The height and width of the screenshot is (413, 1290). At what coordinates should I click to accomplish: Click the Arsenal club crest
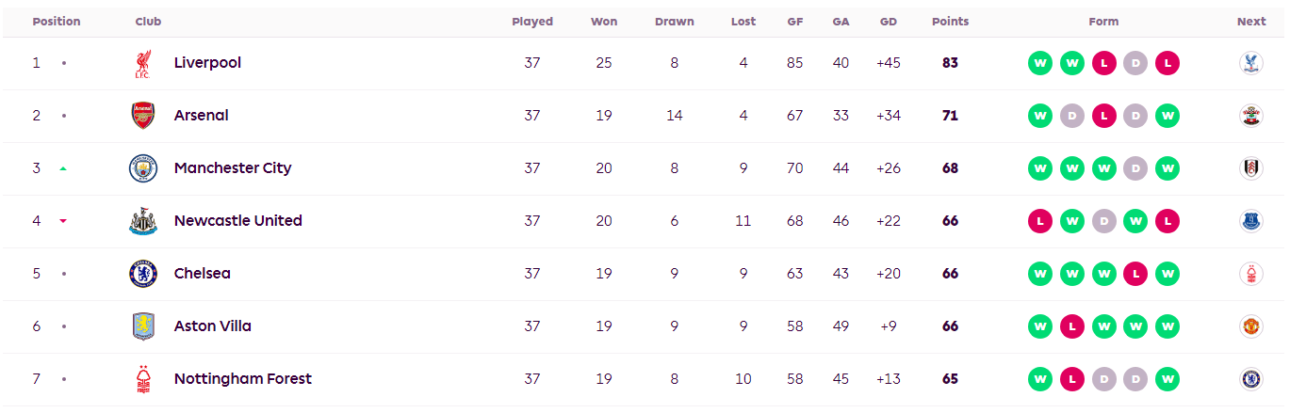coord(142,116)
